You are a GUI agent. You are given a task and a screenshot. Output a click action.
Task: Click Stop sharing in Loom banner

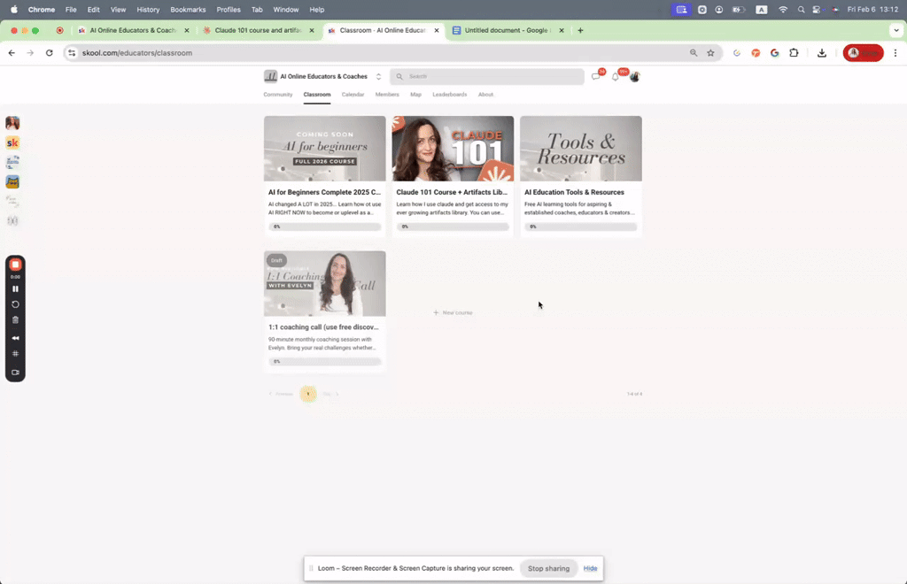tap(548, 568)
